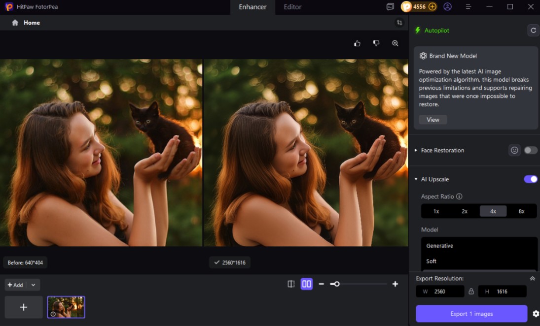Toggle the export resolution lock icon
Image resolution: width=540 pixels, height=326 pixels.
(471, 291)
